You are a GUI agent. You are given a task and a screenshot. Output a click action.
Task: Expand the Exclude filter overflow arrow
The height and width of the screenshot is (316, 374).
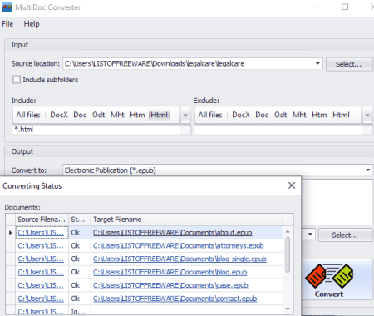tap(367, 115)
